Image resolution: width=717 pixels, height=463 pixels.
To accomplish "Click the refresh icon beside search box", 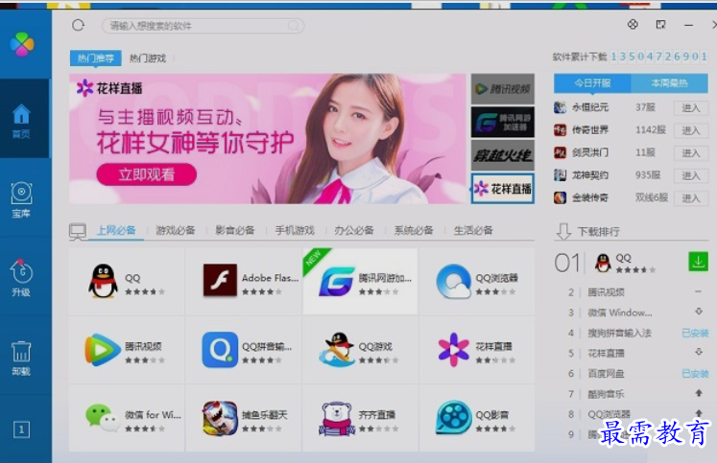I will (x=78, y=25).
